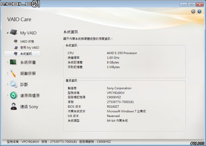
Task: Open 復原與還原 menu label
Action: pyautogui.click(x=30, y=95)
